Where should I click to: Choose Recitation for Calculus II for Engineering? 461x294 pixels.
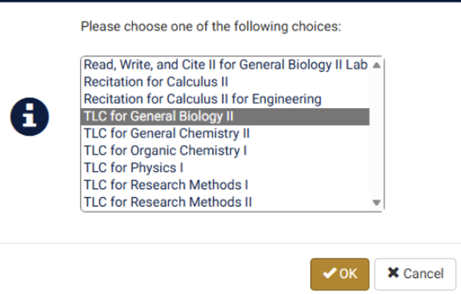tap(202, 99)
